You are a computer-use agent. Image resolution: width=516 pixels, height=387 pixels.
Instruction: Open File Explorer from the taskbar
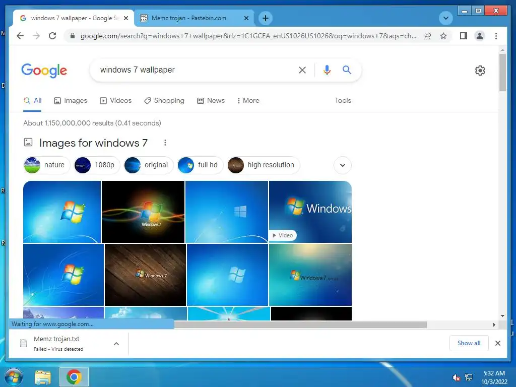tap(43, 377)
